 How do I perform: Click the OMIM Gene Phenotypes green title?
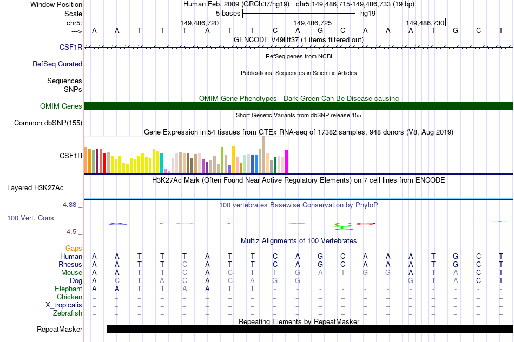coord(299,98)
